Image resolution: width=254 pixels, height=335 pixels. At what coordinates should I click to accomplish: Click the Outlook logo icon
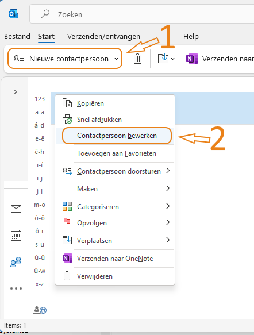pos(13,14)
